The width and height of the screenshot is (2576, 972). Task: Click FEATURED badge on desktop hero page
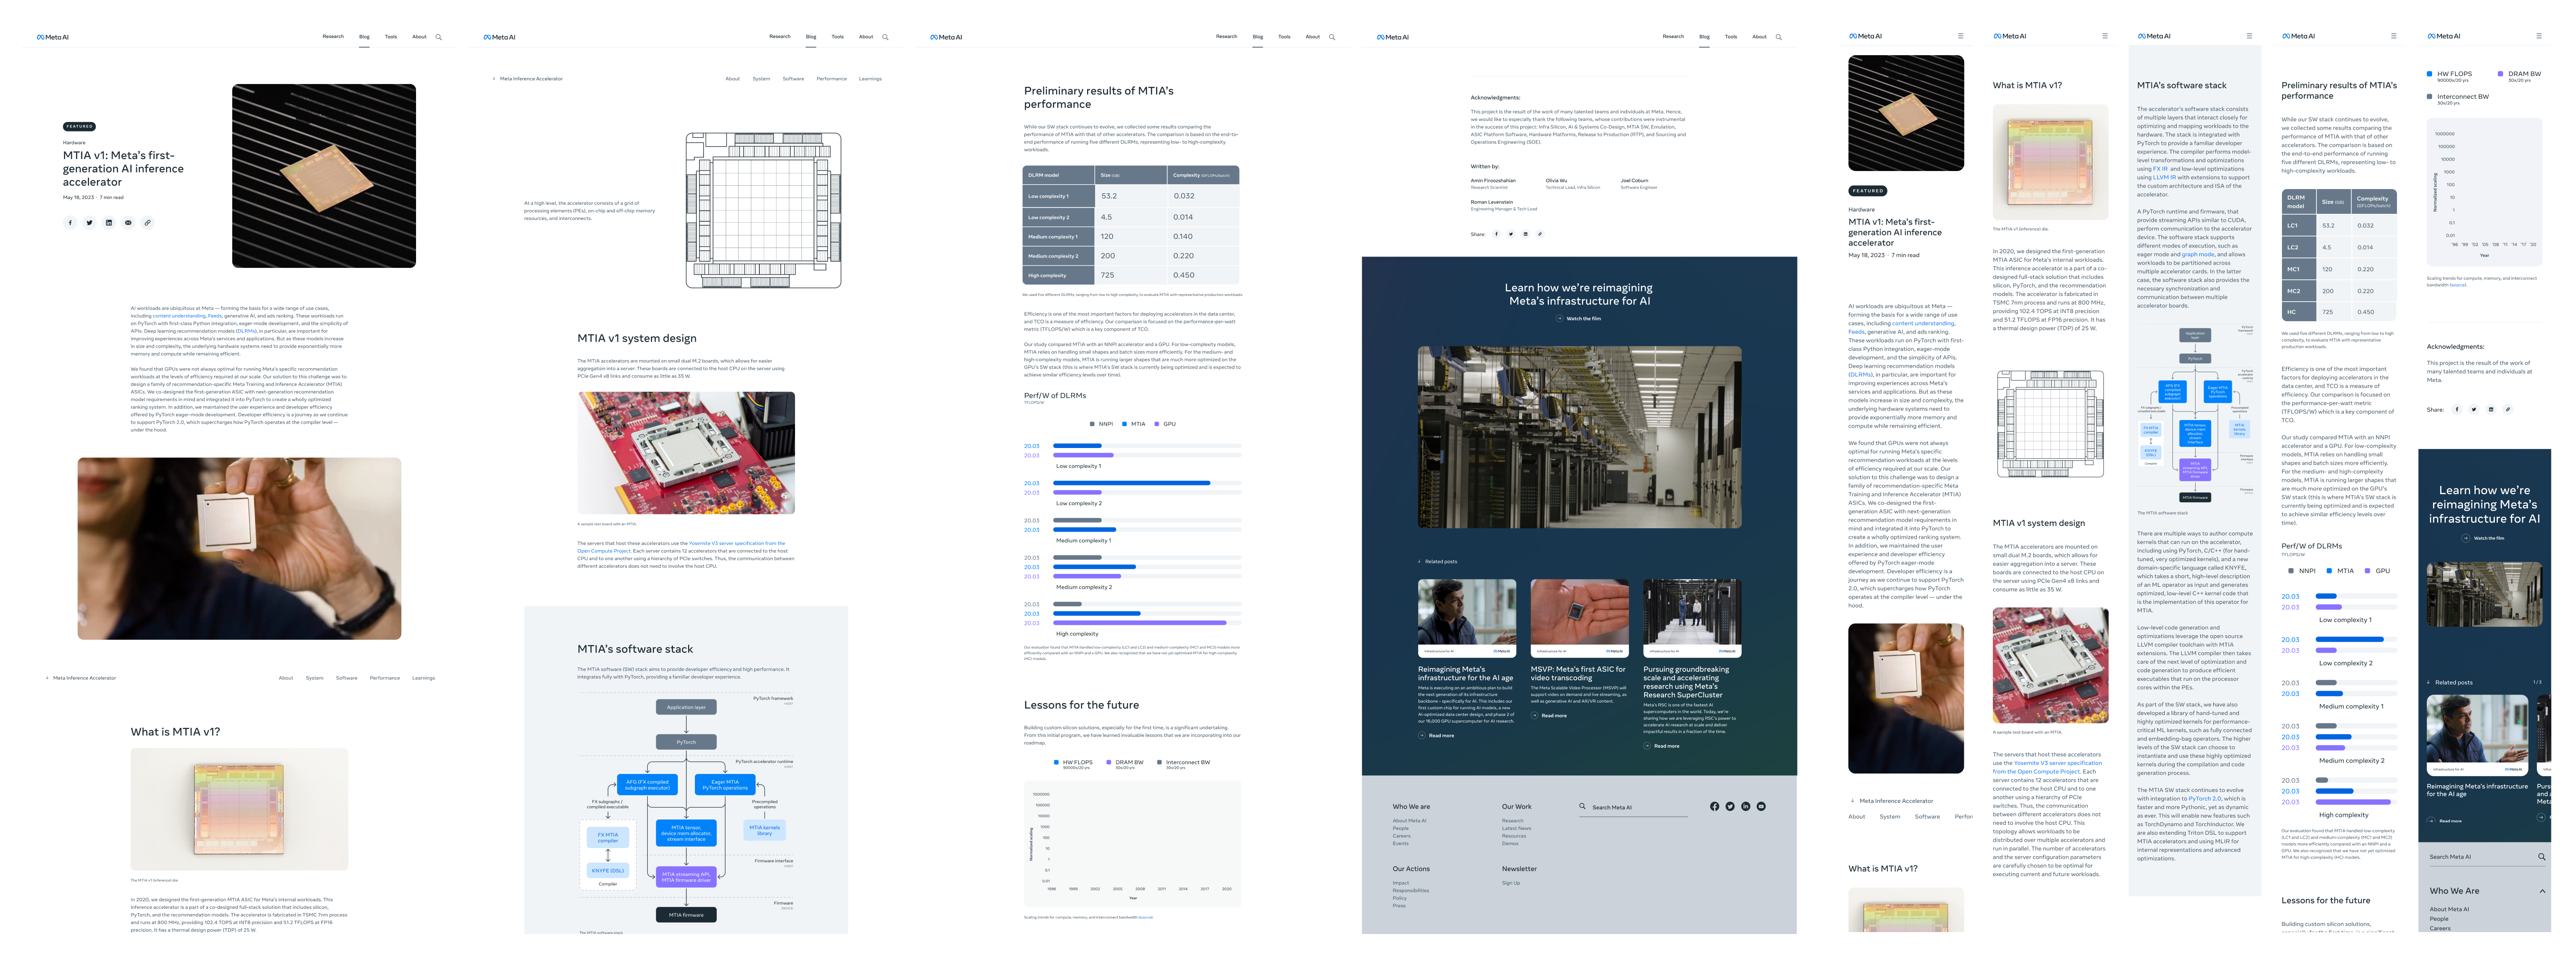point(80,127)
